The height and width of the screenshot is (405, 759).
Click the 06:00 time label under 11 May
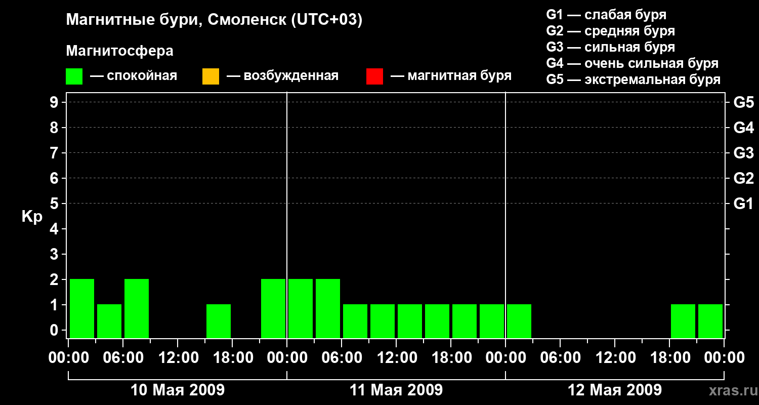point(342,358)
